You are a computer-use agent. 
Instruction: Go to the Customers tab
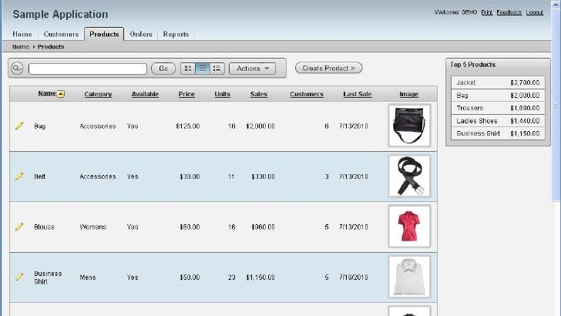61,34
